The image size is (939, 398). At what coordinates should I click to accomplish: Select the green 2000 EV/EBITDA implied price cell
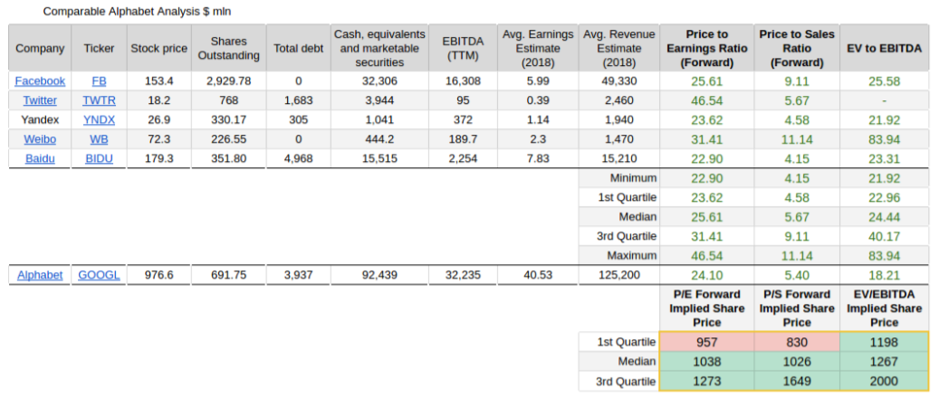click(x=884, y=381)
